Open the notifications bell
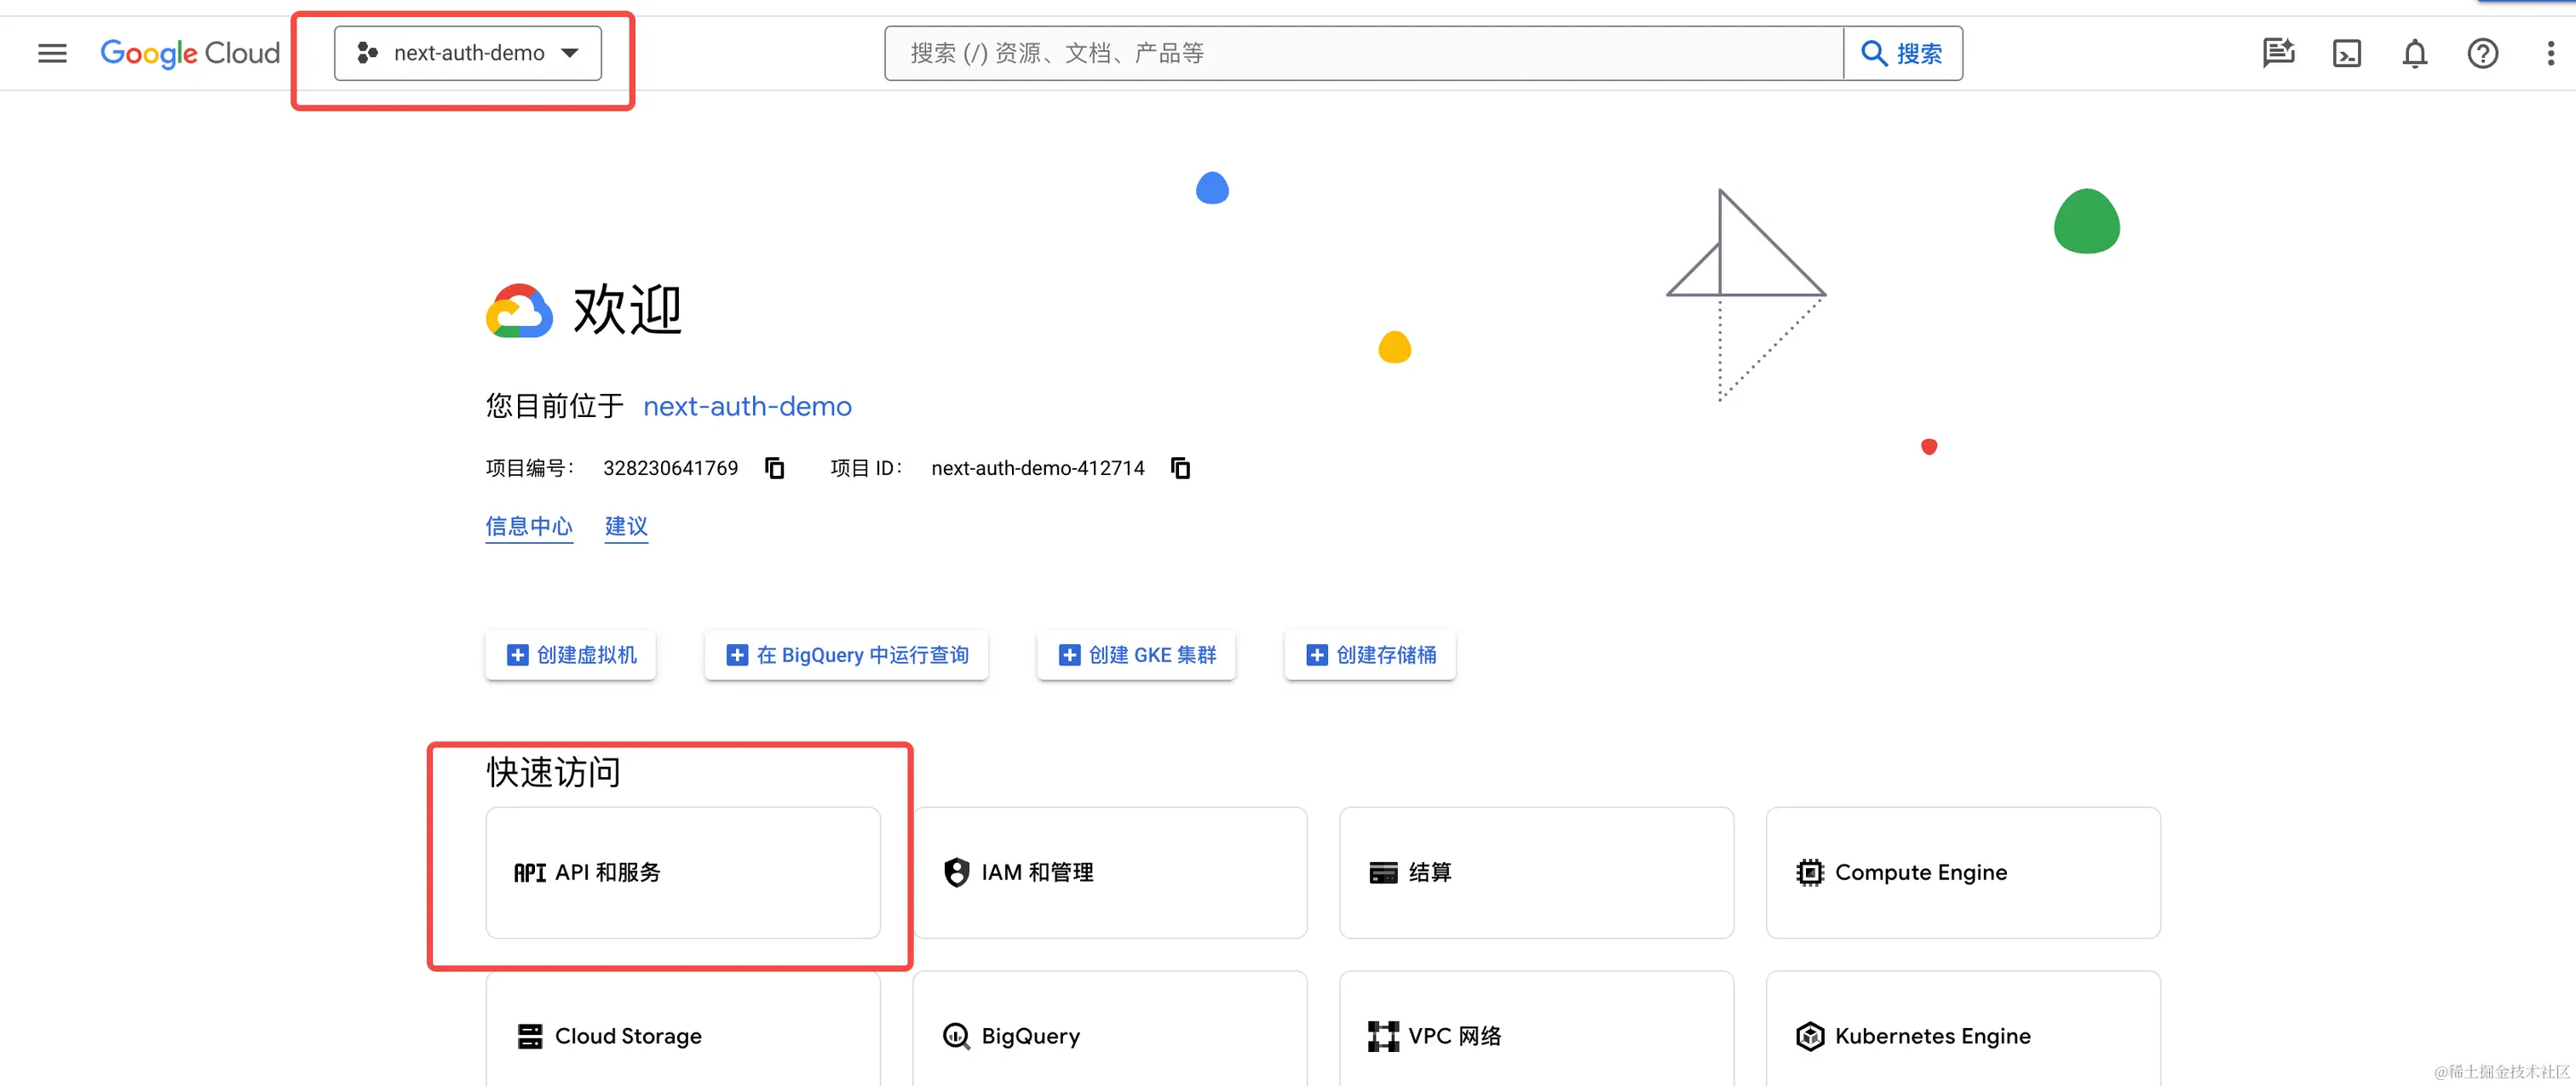This screenshot has width=2576, height=1086. [2414, 53]
